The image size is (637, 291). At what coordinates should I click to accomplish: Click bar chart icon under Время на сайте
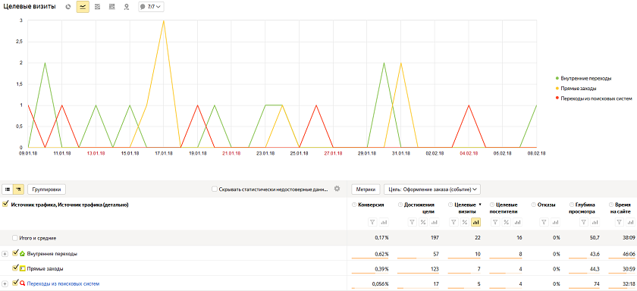pyautogui.click(x=630, y=222)
